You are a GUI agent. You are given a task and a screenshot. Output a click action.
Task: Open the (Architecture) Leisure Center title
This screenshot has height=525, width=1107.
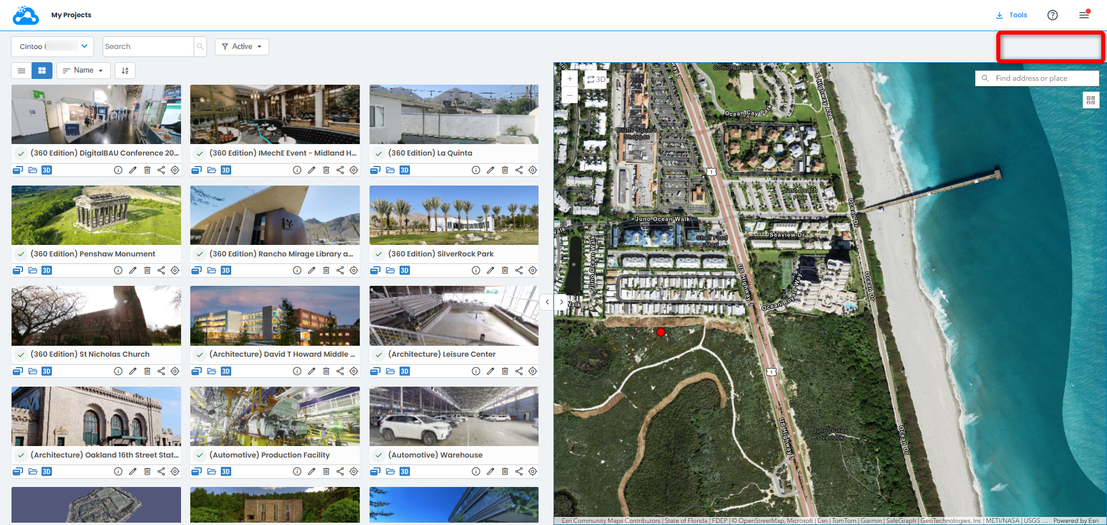[442, 354]
